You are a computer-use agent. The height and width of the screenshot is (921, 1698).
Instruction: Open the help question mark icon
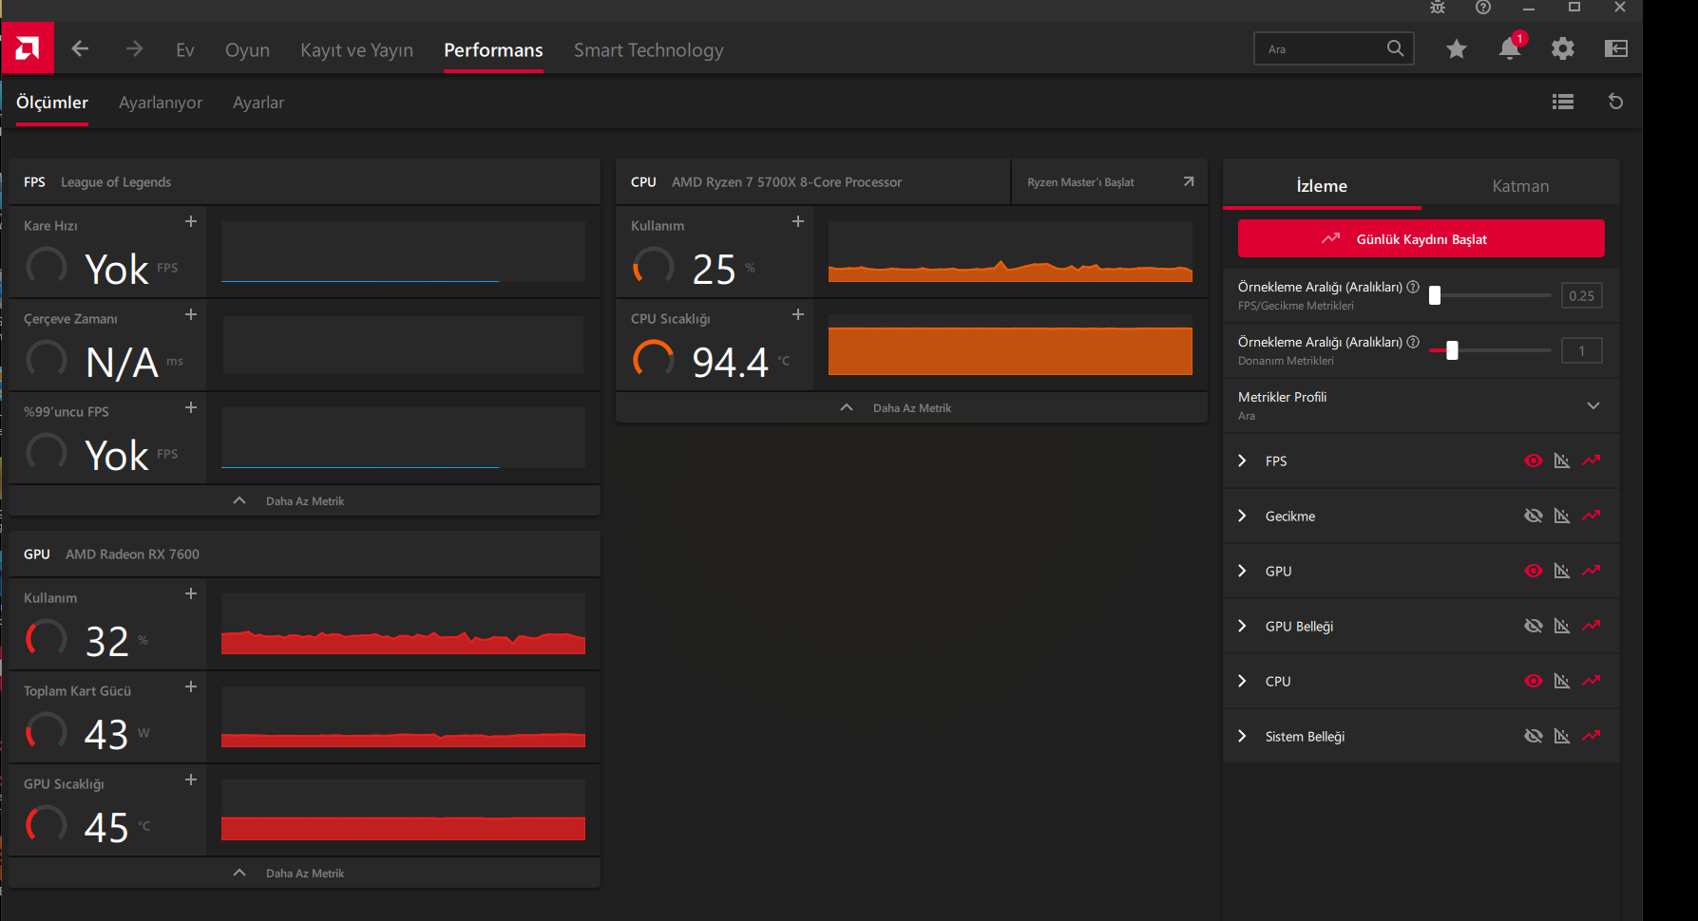(x=1483, y=8)
